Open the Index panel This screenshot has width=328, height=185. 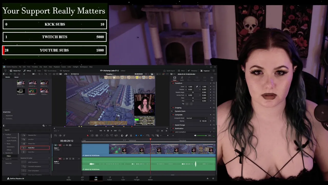pos(37,71)
